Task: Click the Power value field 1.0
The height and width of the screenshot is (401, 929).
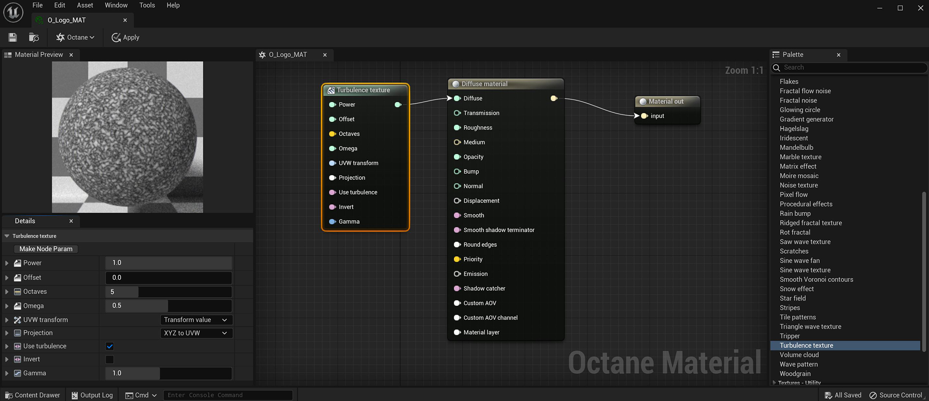Action: [x=169, y=263]
